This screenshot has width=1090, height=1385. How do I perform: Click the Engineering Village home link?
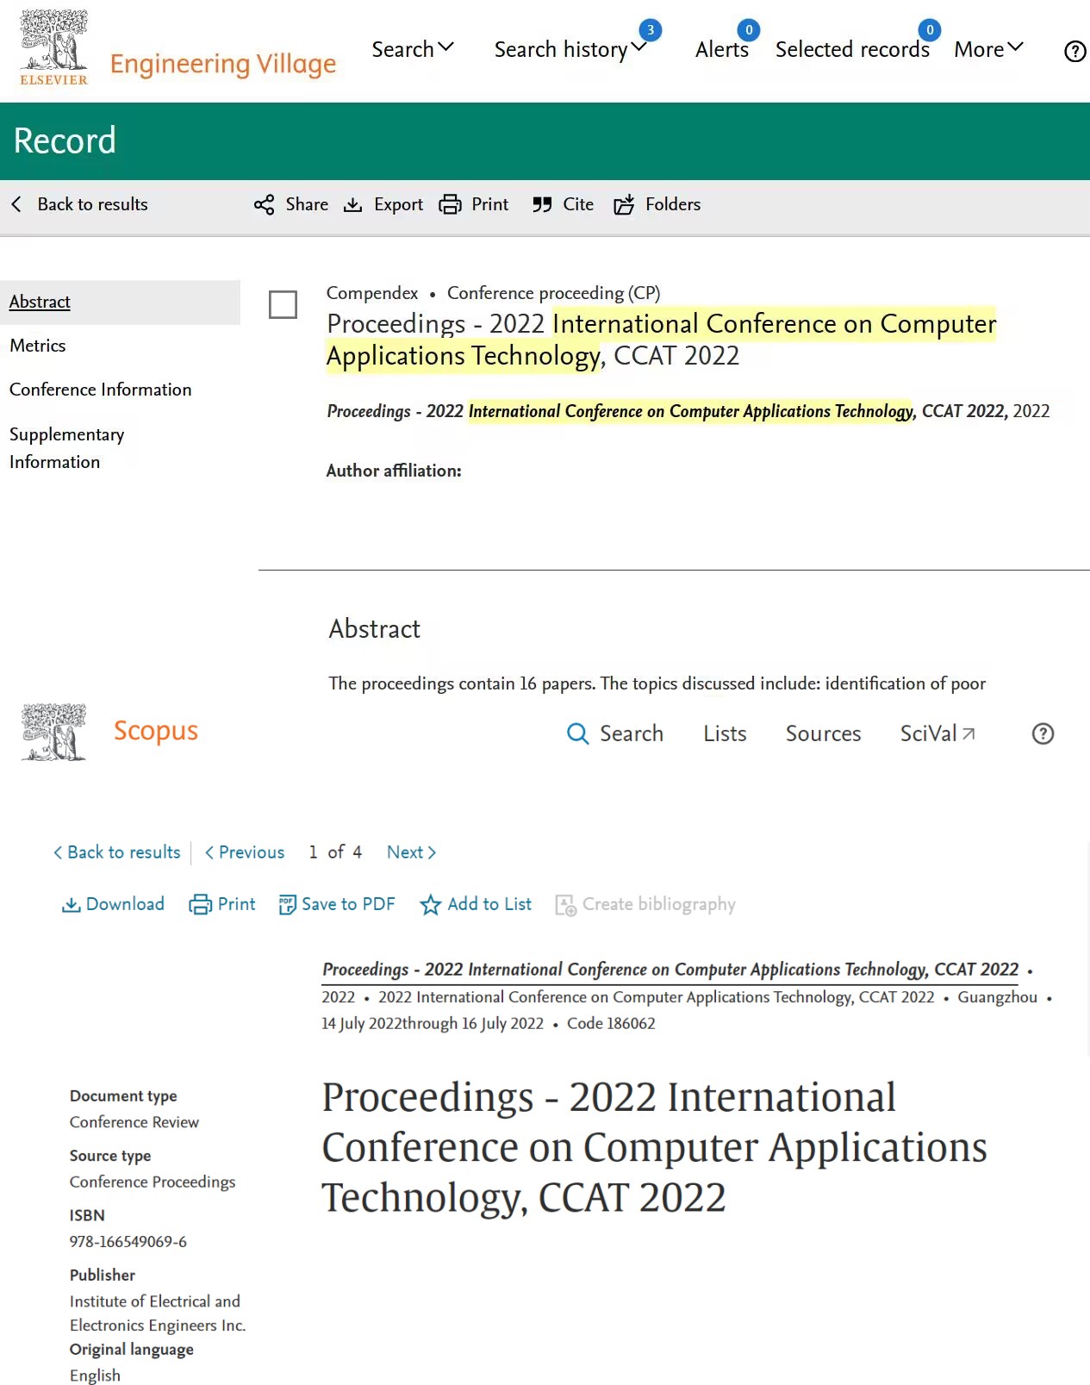click(223, 64)
